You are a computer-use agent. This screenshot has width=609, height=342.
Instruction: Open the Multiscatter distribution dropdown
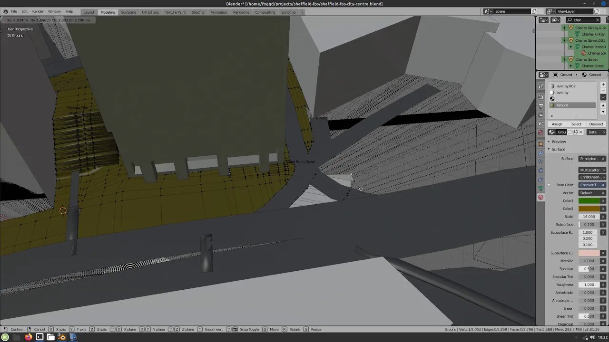tap(592, 170)
